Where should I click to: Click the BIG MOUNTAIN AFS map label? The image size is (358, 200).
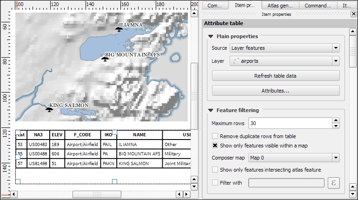click(132, 55)
